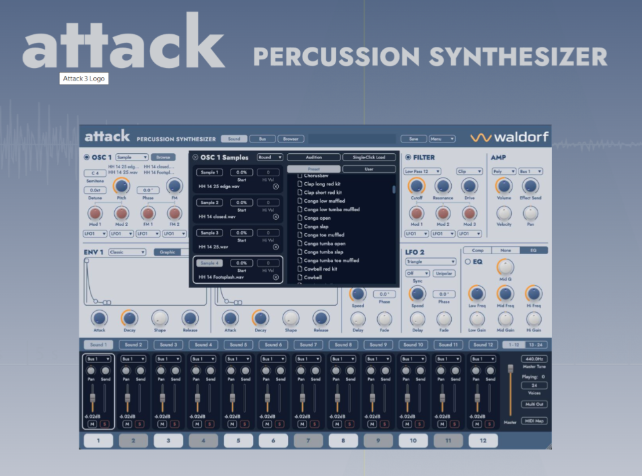The image size is (642, 476).
Task: Click the Filter Resonance knob
Action: pyautogui.click(x=443, y=186)
